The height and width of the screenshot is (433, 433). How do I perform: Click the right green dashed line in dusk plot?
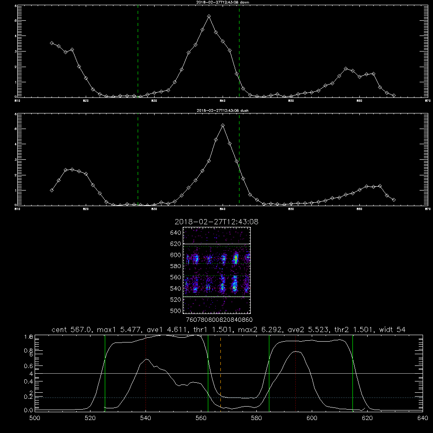coord(239,159)
